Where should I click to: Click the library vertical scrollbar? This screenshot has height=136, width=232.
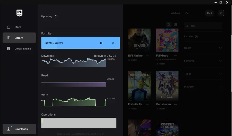(x=231, y=63)
